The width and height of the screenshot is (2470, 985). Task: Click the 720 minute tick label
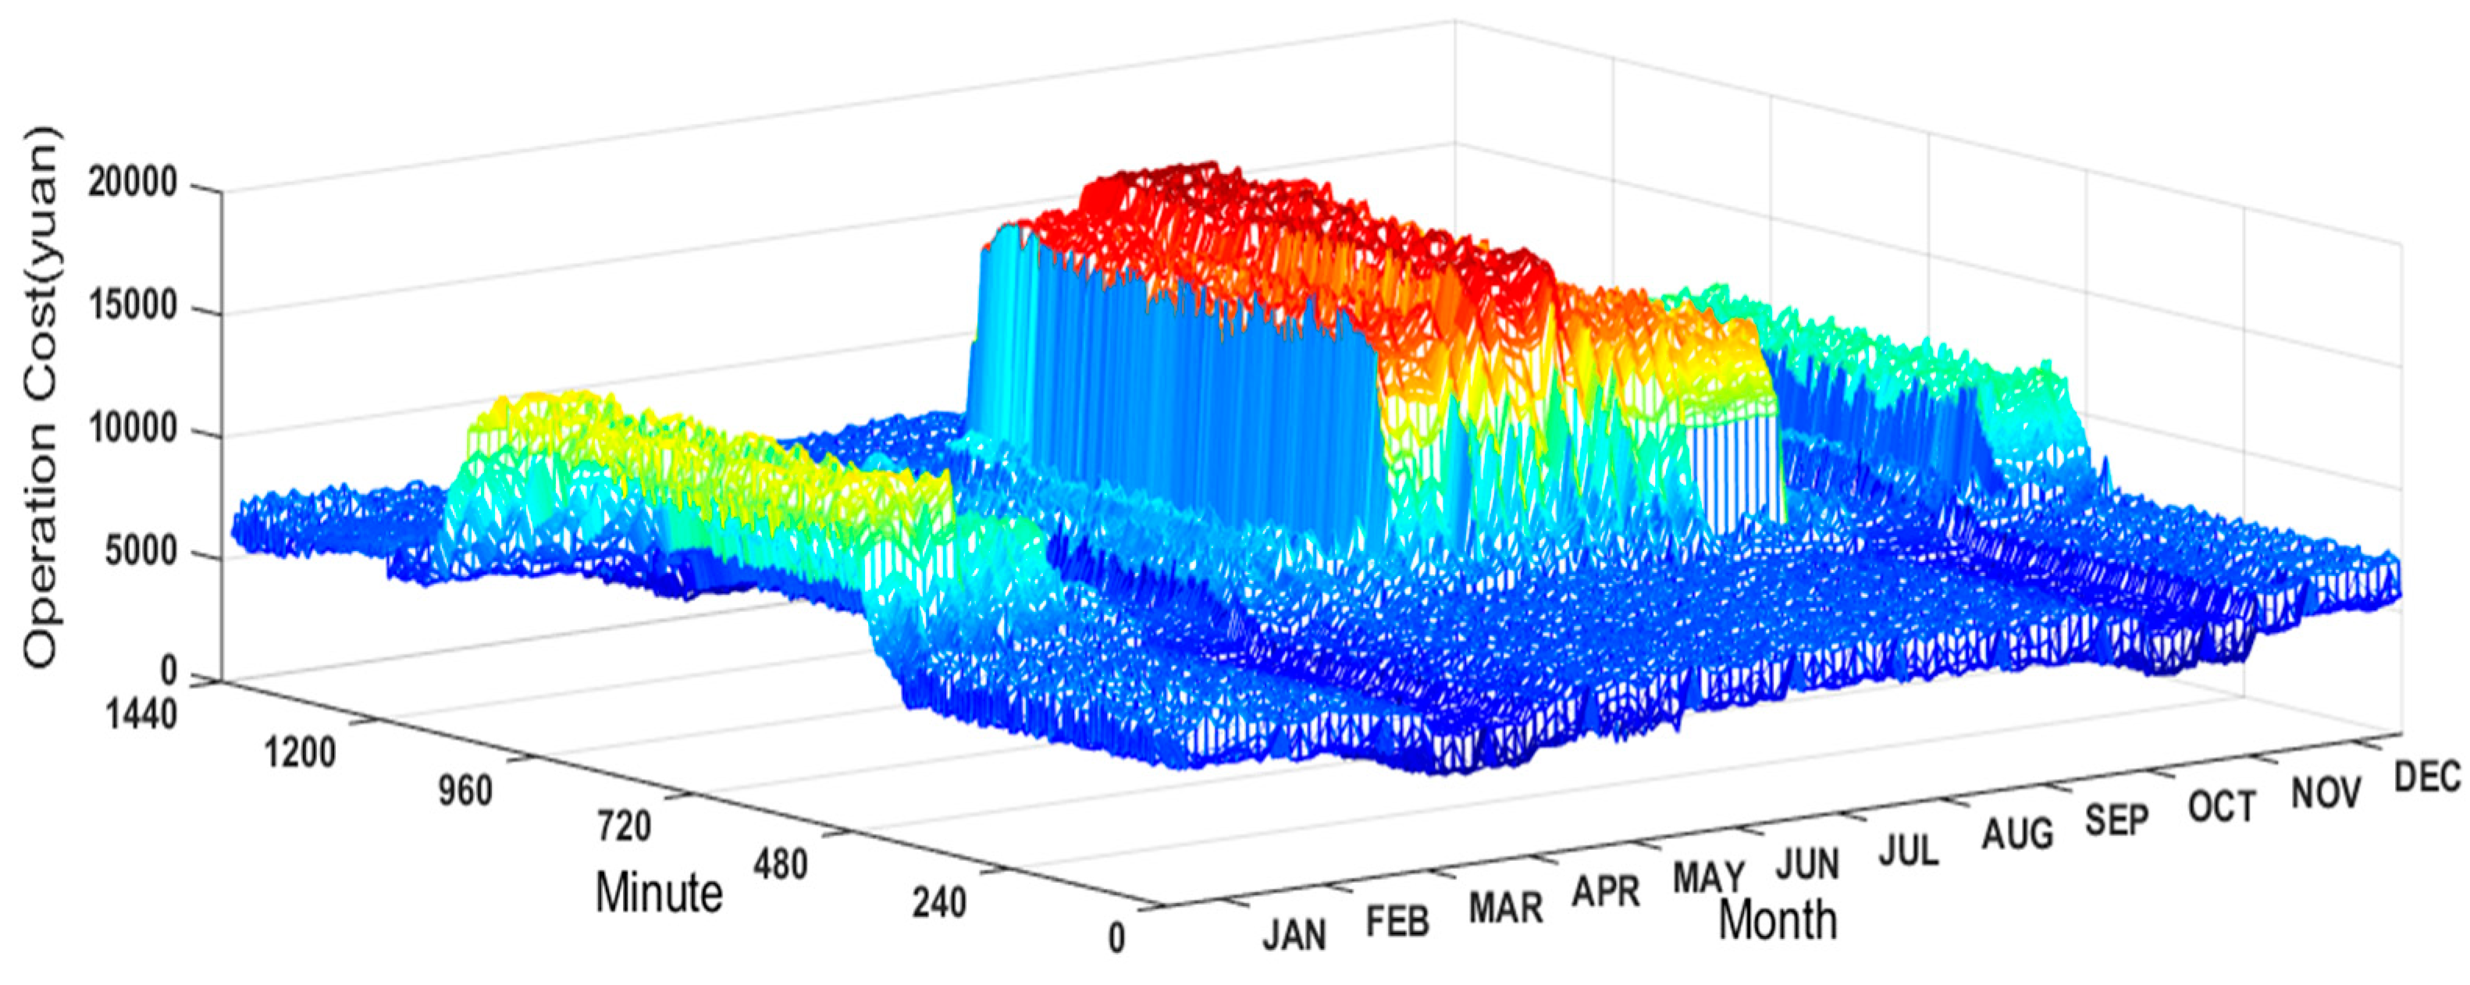click(625, 827)
